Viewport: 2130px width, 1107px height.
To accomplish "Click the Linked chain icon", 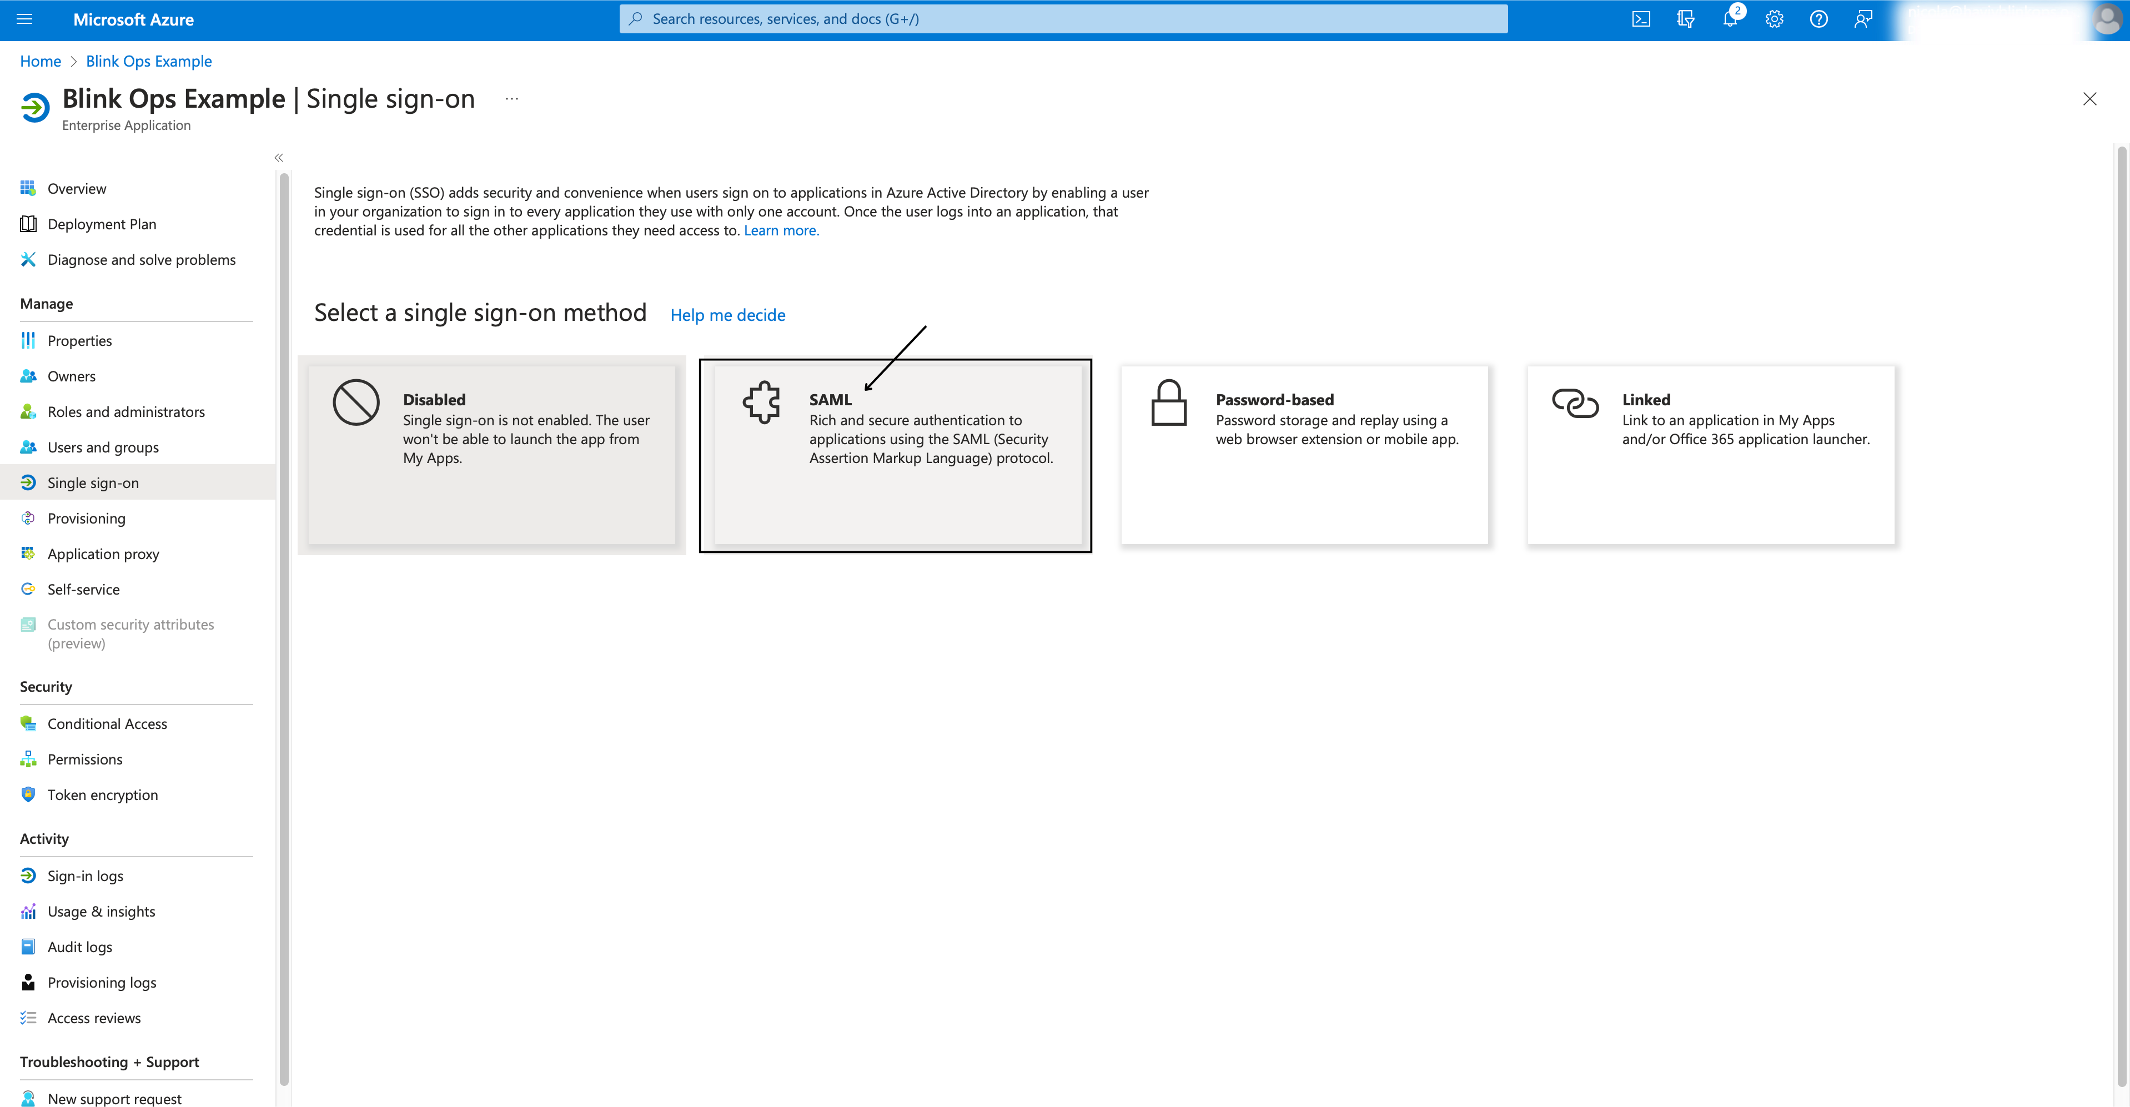I will (x=1574, y=402).
